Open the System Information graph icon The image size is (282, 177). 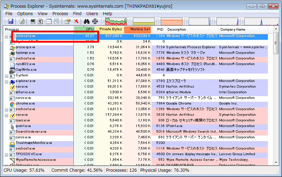[33, 21]
